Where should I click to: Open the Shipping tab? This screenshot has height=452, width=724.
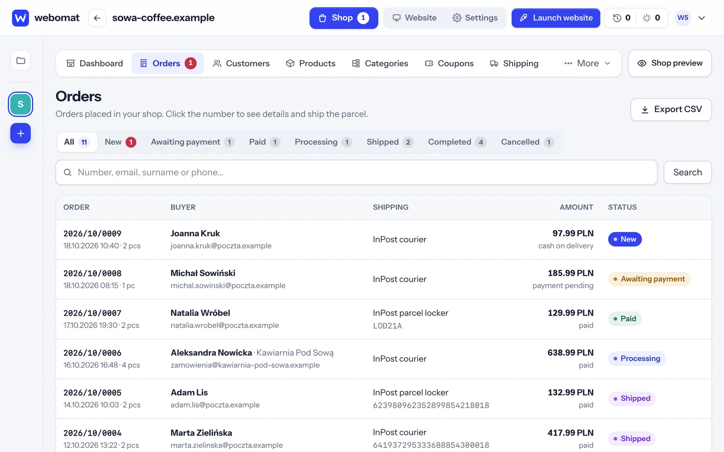pos(514,64)
